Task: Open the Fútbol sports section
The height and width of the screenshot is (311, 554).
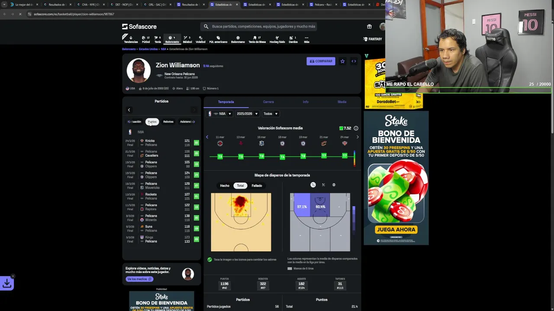Action: tap(146, 39)
